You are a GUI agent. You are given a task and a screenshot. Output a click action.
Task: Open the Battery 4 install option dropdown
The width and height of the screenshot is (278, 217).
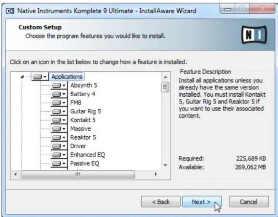pyautogui.click(x=59, y=94)
